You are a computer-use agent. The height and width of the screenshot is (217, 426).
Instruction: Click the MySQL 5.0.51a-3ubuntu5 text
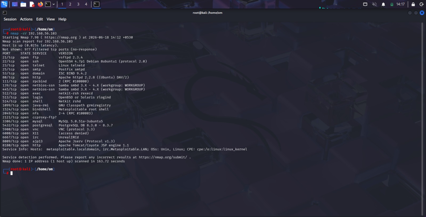81,121
